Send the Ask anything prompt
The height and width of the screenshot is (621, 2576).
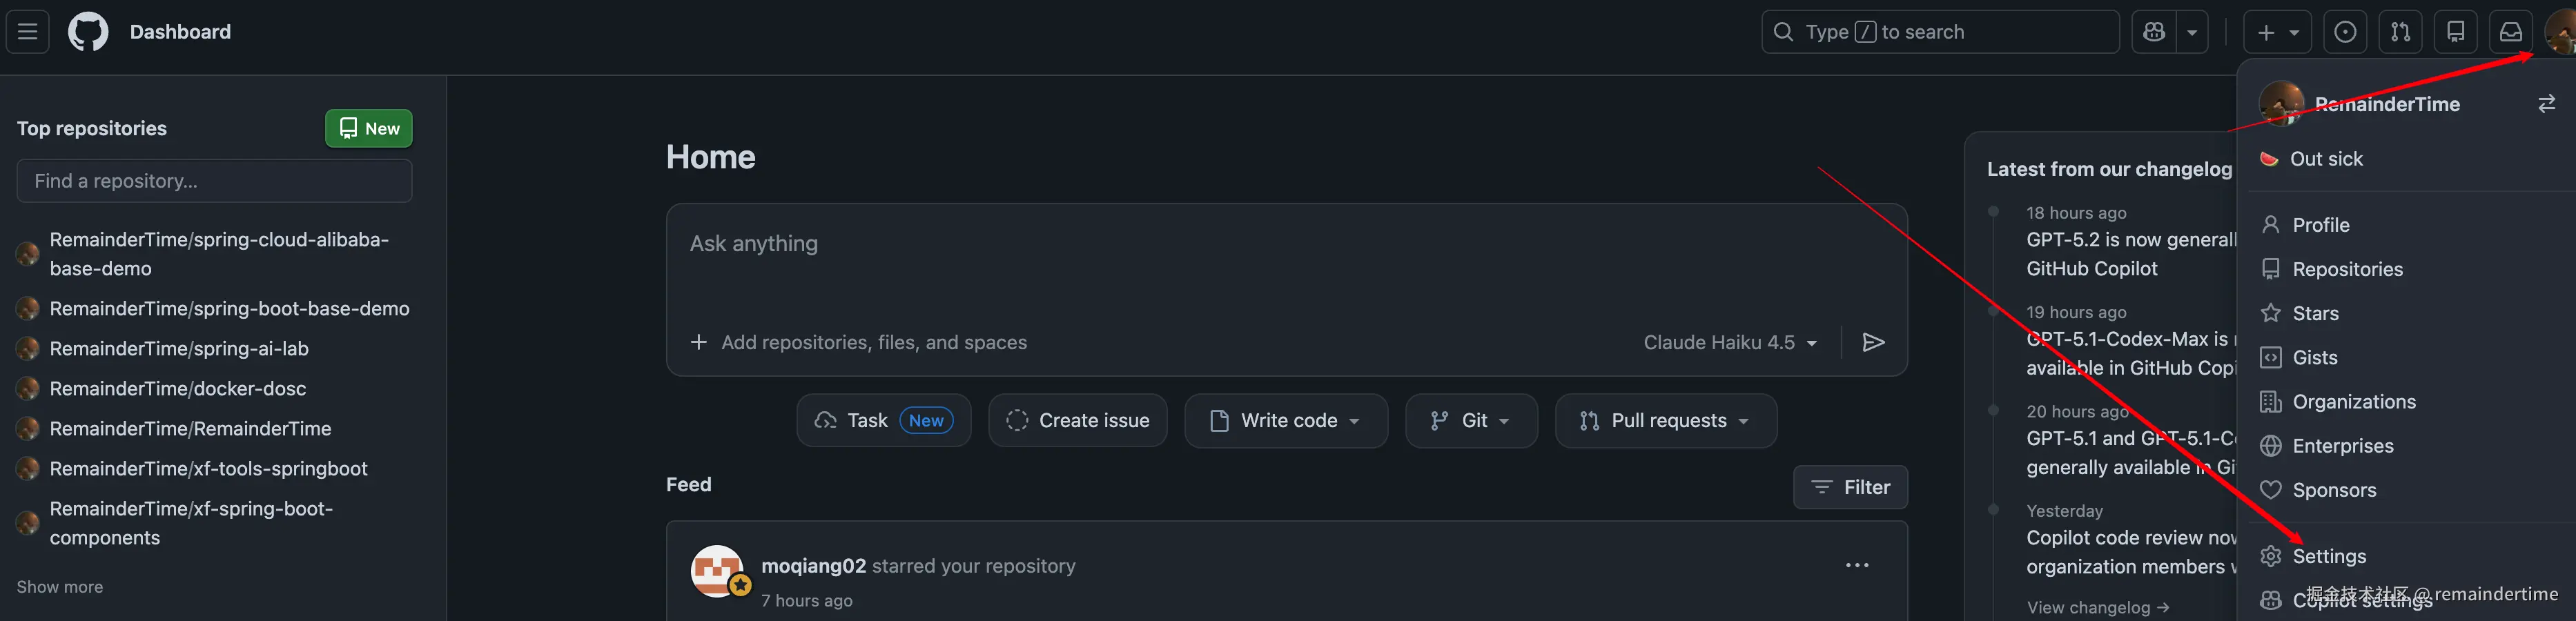1873,343
